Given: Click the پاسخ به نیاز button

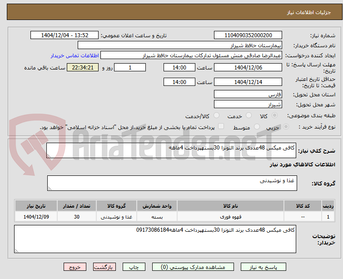Looking at the screenshot, I should 263,267.
